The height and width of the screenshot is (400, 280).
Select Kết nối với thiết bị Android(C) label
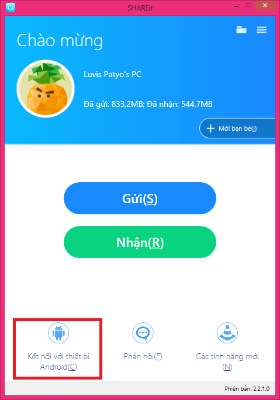click(58, 361)
